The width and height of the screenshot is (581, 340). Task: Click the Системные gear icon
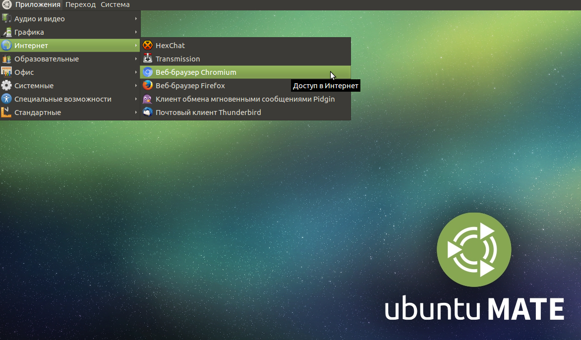pos(6,85)
